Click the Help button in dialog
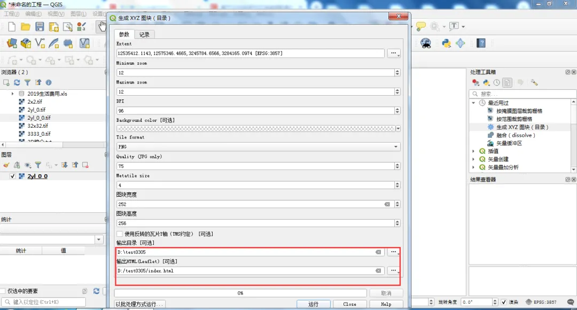The height and width of the screenshot is (310, 577). click(386, 304)
